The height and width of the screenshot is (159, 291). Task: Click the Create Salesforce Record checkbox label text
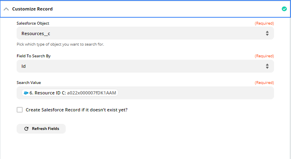click(x=77, y=110)
